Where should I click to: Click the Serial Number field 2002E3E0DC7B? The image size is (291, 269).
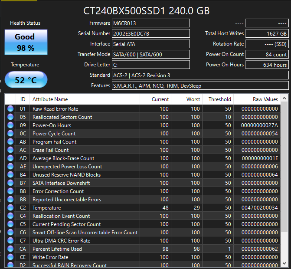pyautogui.click(x=150, y=33)
